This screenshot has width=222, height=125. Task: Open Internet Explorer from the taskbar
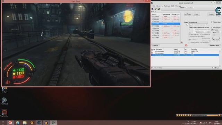(17, 123)
